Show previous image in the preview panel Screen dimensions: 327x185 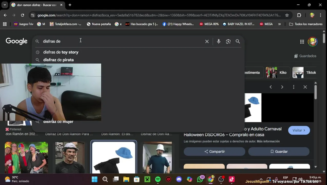[271, 87]
